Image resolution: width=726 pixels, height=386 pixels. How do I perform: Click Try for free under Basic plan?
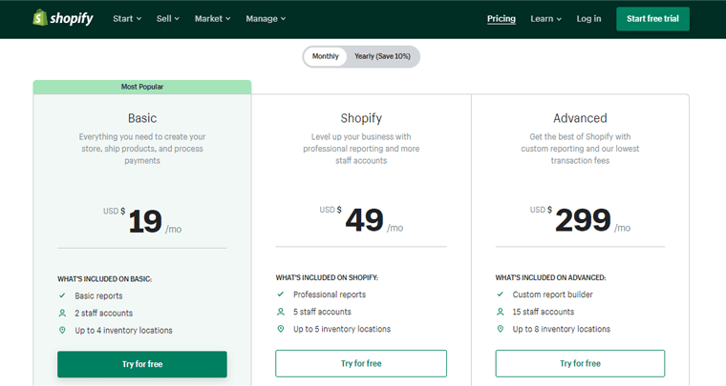point(142,364)
